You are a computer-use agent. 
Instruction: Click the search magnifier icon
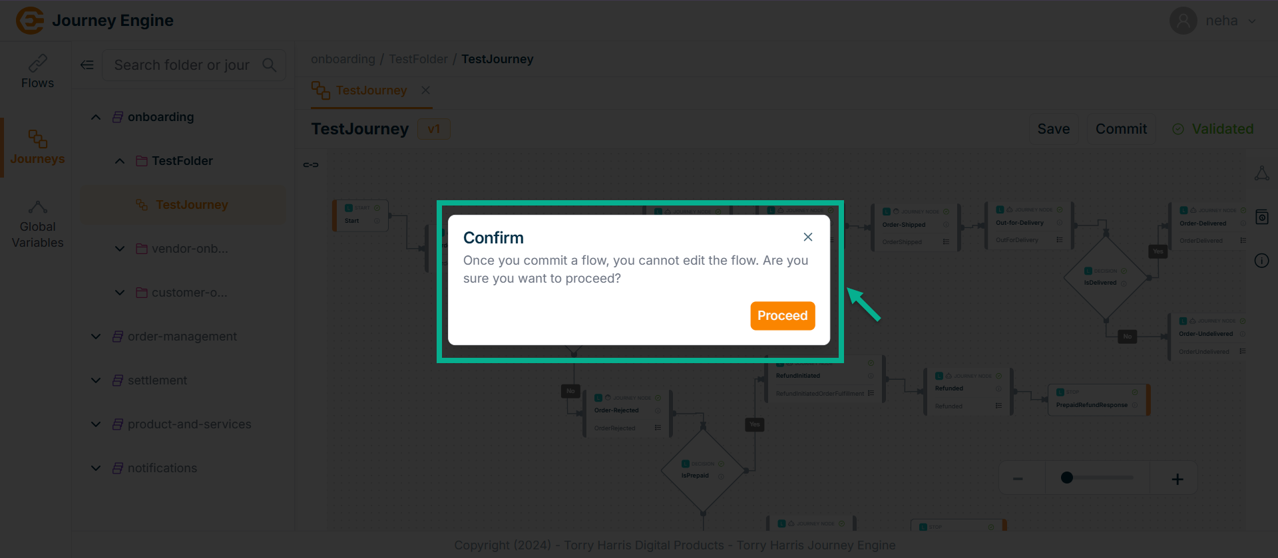pos(269,65)
